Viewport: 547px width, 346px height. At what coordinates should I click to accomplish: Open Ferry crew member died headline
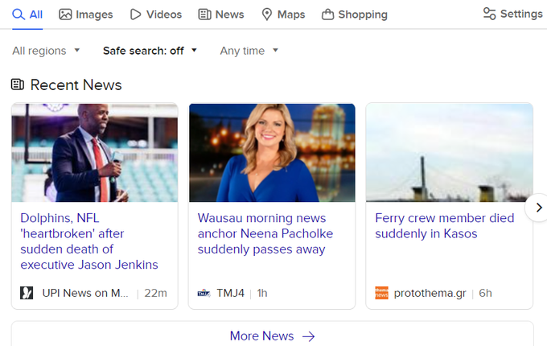pyautogui.click(x=444, y=225)
